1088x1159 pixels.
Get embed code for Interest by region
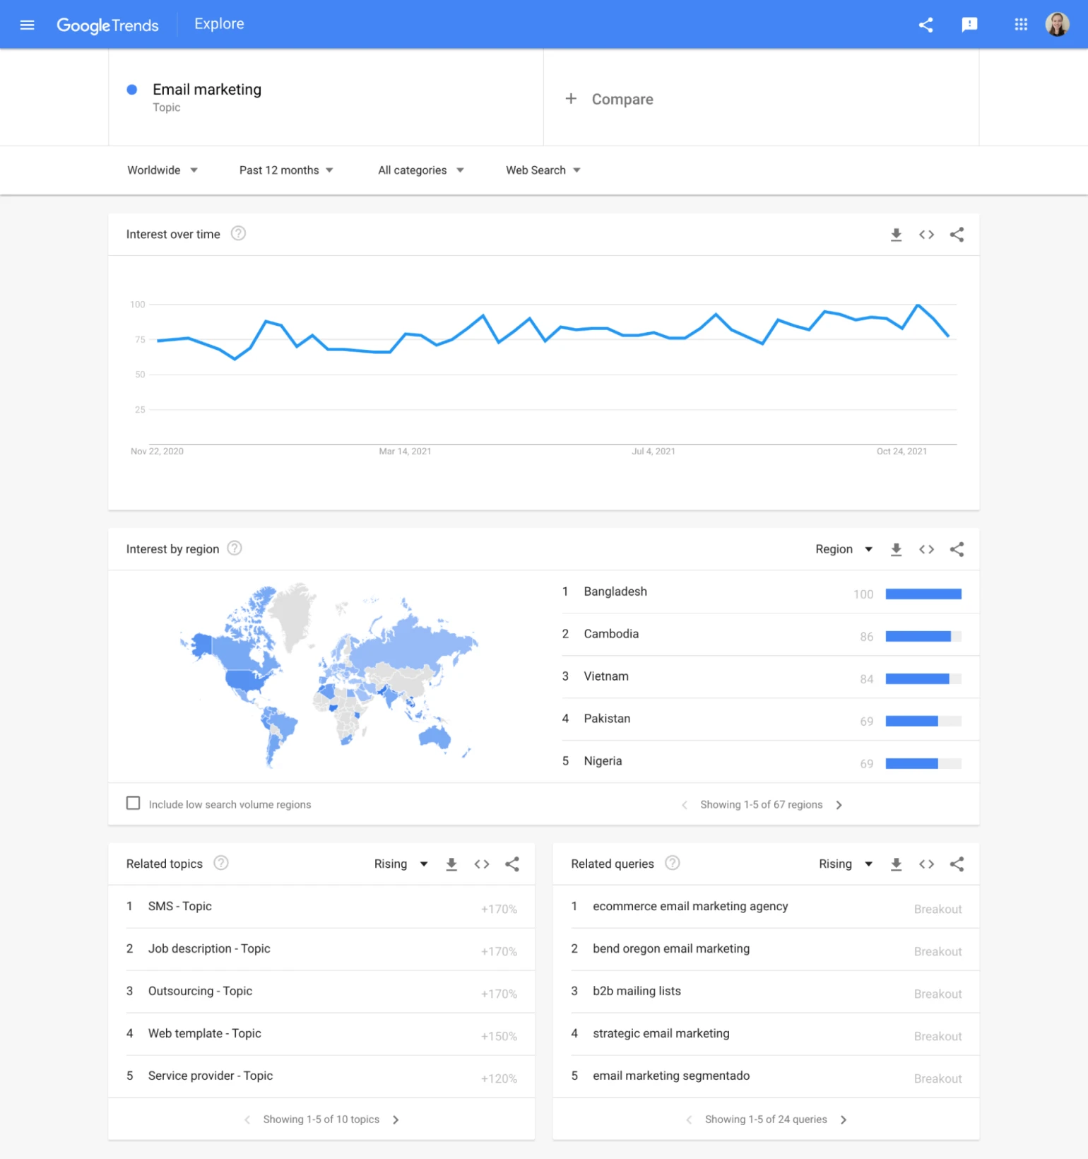tap(926, 549)
